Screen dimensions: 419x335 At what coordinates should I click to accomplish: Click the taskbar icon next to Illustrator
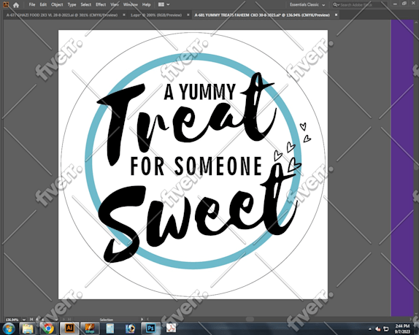tap(90, 328)
